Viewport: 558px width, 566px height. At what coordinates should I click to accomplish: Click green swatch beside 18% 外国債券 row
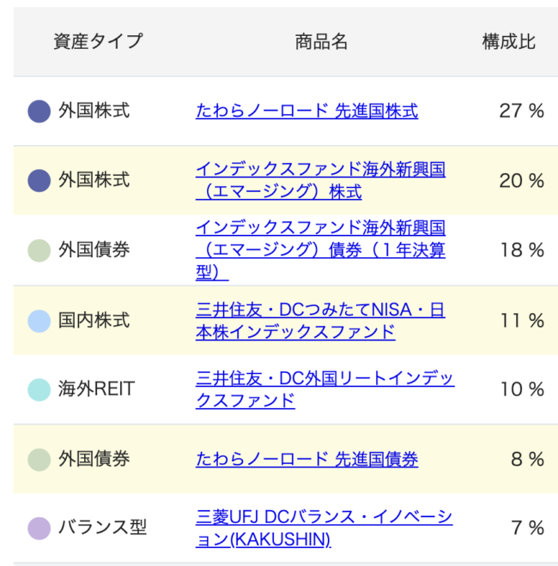(x=39, y=250)
